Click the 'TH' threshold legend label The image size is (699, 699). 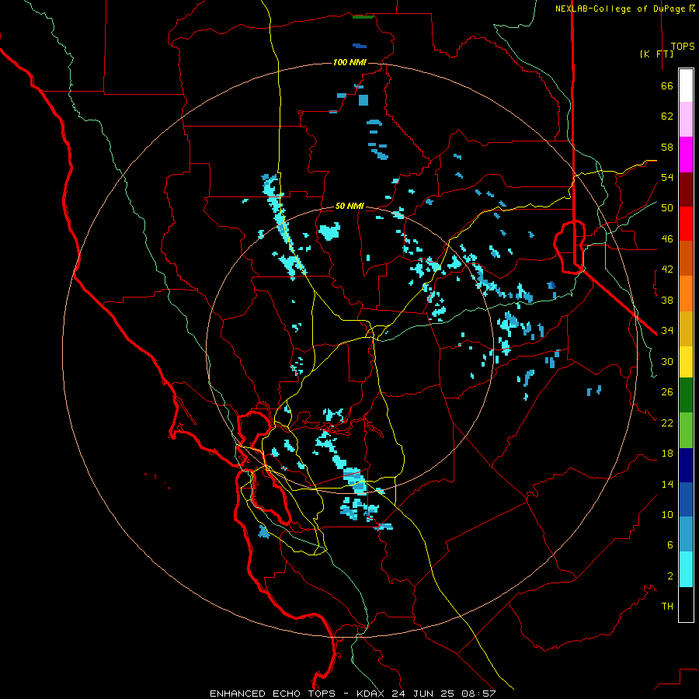[x=667, y=607]
